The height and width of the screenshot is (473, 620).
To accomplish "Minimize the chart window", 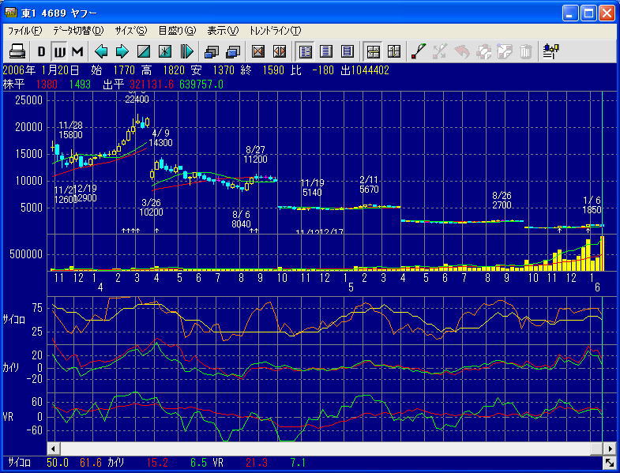I will coord(569,13).
